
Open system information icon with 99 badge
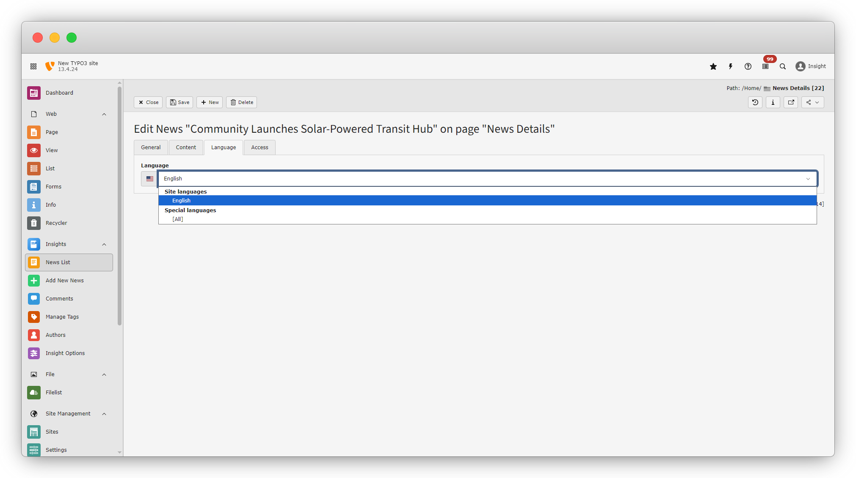tap(765, 66)
